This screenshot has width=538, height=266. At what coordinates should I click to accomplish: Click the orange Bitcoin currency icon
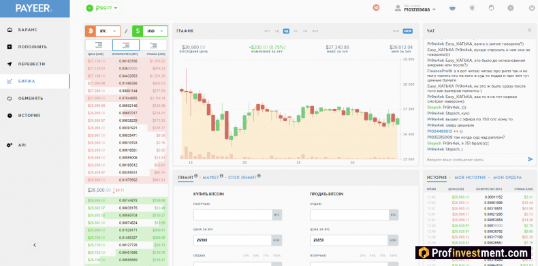91,31
